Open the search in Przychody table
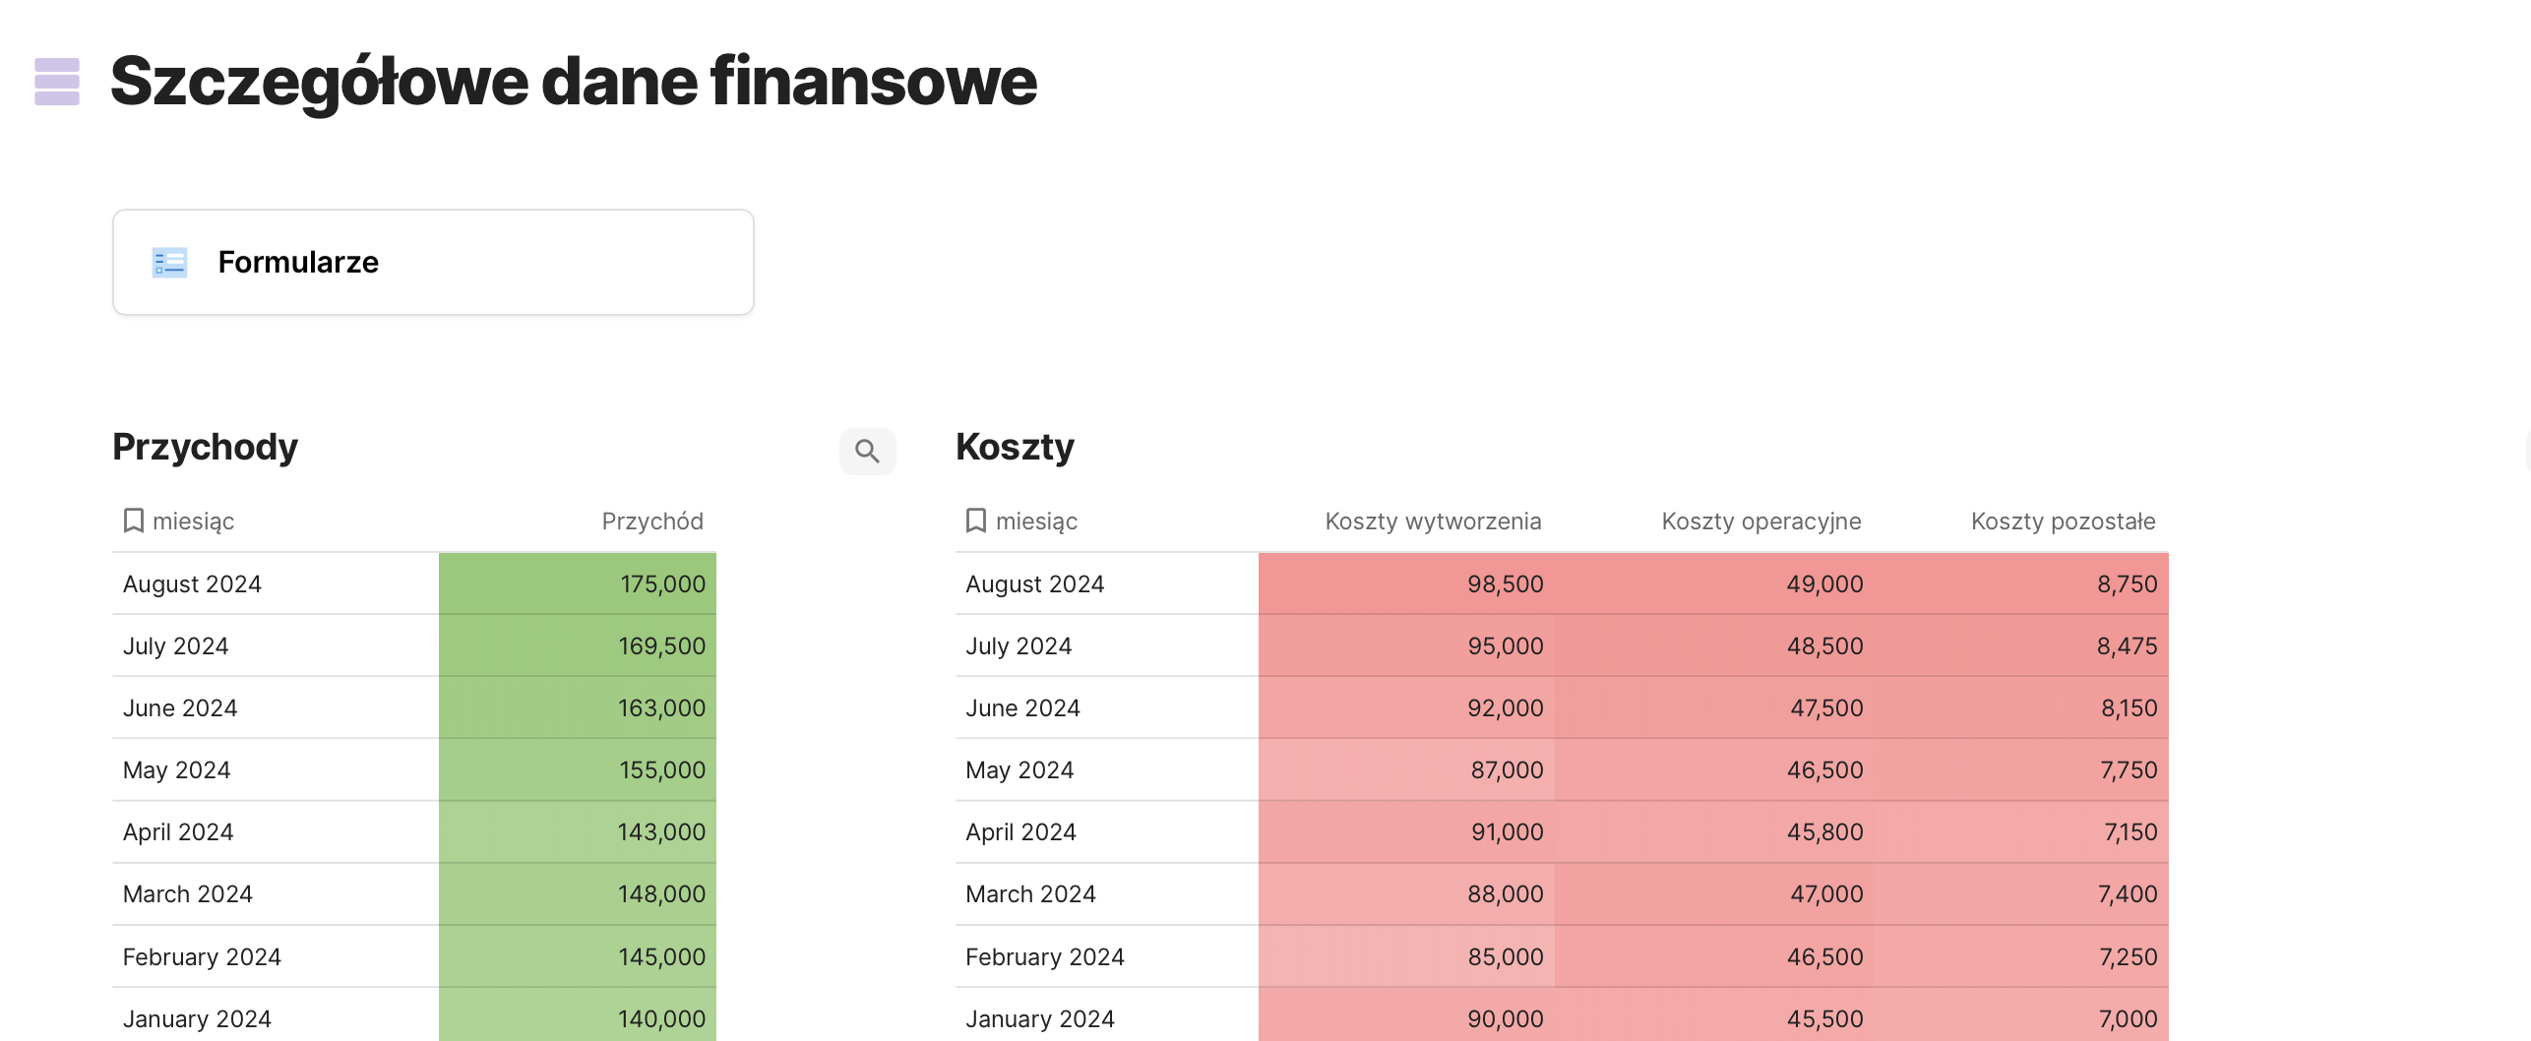Screen dimensions: 2531x1041 (x=867, y=452)
